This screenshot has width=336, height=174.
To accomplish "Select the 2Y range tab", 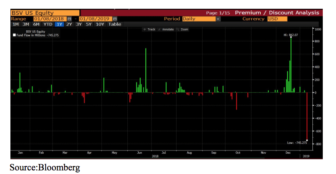I will pos(69,24).
